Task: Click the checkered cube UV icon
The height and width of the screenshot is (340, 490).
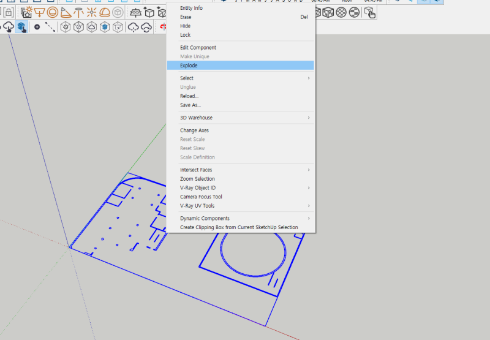Action: point(328,12)
